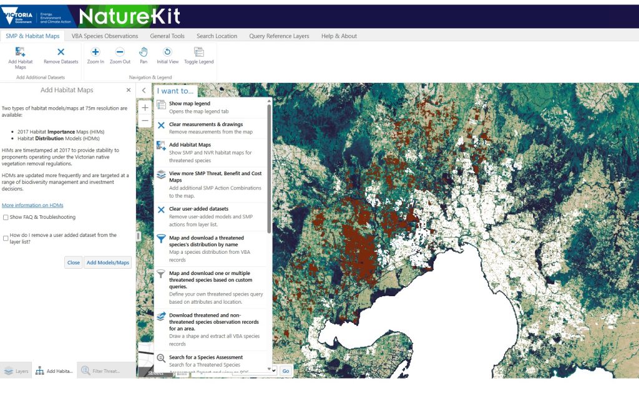The image size is (639, 396).
Task: Click the Remove Datasets X icon
Action: pyautogui.click(x=61, y=52)
